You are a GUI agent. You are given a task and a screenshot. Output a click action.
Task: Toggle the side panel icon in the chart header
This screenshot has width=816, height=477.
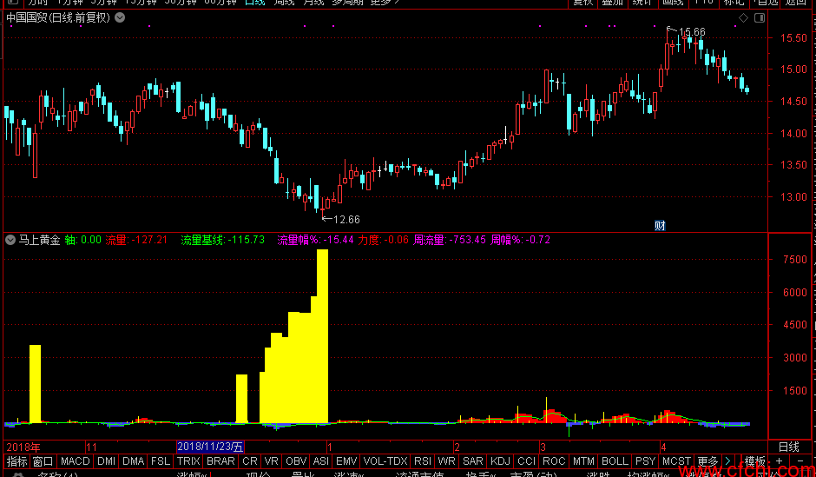point(760,18)
